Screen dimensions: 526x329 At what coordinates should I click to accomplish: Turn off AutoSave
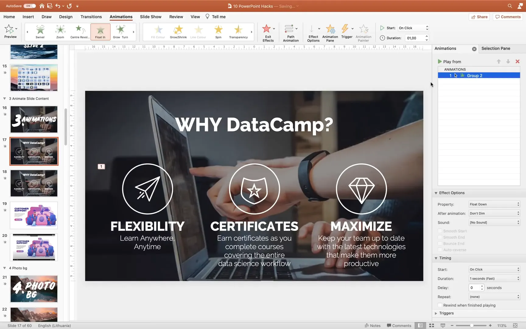[29, 5]
